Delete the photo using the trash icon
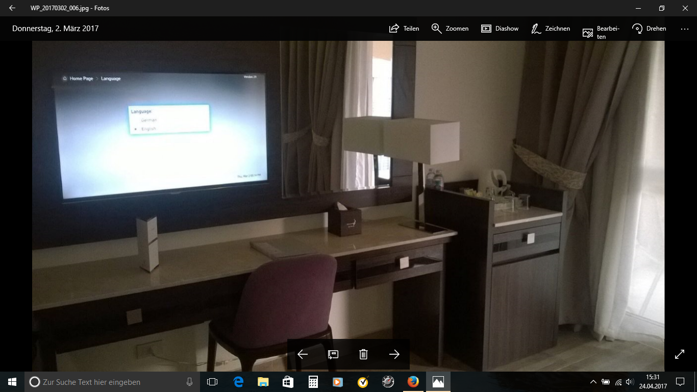697x392 pixels. pos(363,354)
